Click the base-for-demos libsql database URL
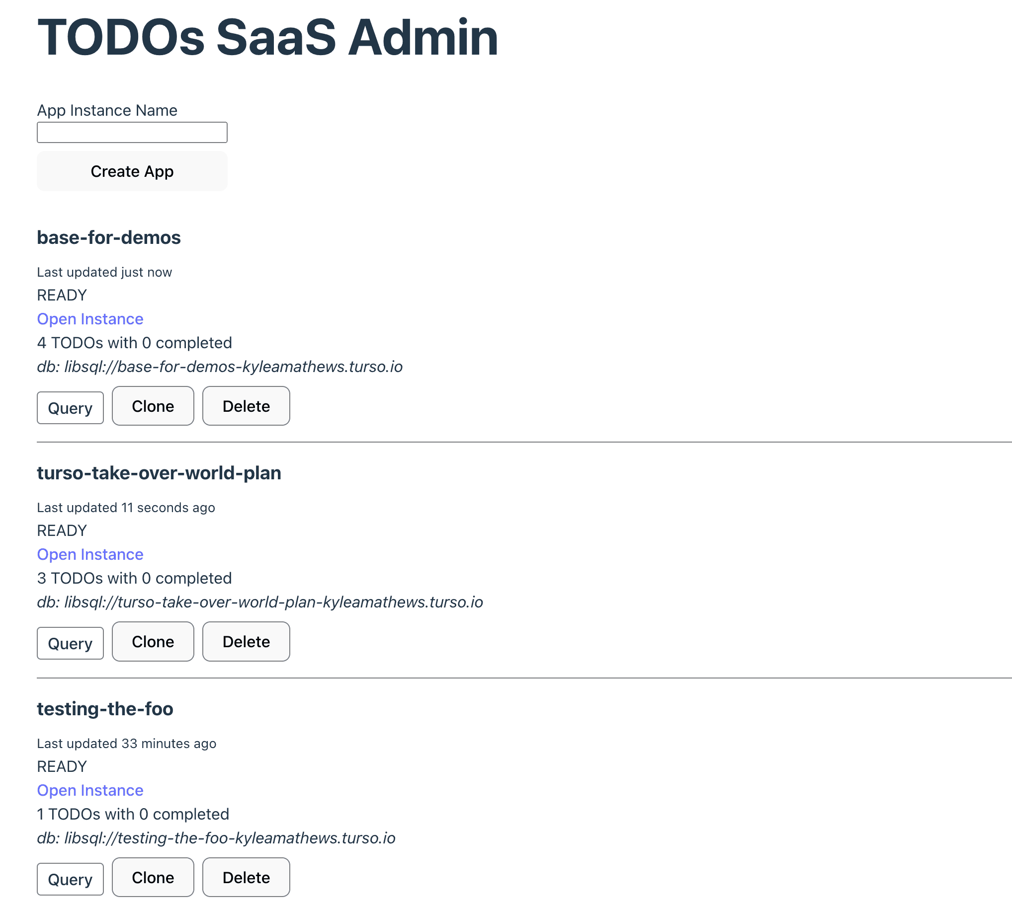This screenshot has height=905, width=1012. 233,367
